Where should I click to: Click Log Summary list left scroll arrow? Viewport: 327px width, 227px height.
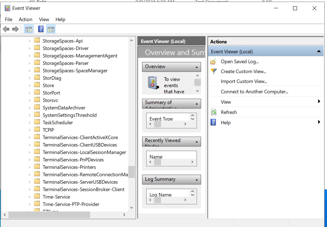(x=150, y=200)
